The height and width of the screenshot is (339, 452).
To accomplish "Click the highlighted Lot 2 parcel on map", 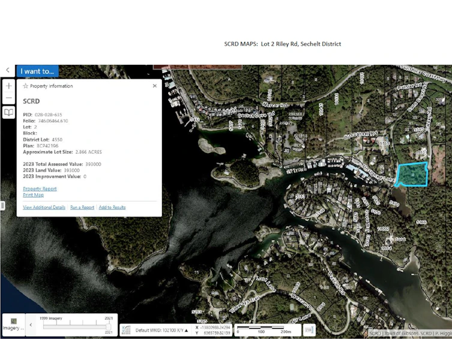I will [x=412, y=174].
